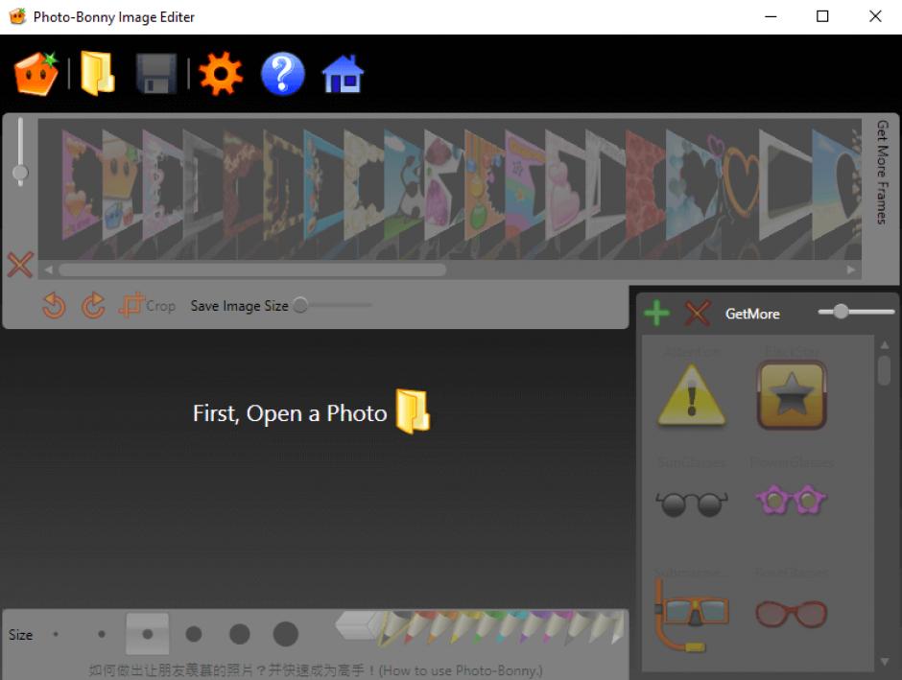Screen dimensions: 902x680
Task: Click the Photo-Bonny mascot toolbar icon
Action: pos(36,74)
